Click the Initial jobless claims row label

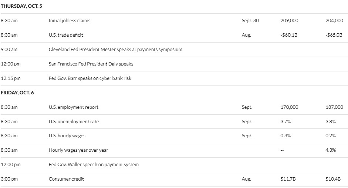click(x=70, y=21)
